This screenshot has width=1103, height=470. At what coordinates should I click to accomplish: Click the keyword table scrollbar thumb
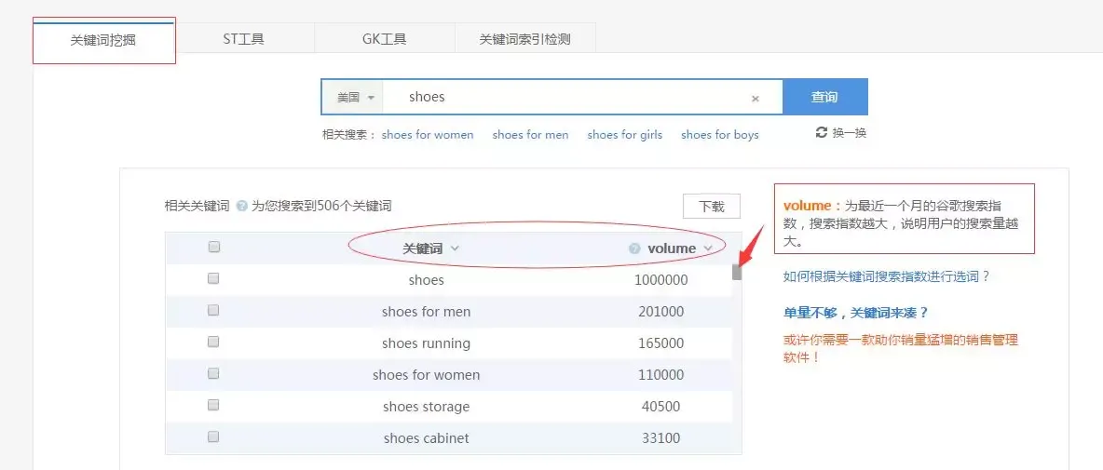pyautogui.click(x=737, y=272)
